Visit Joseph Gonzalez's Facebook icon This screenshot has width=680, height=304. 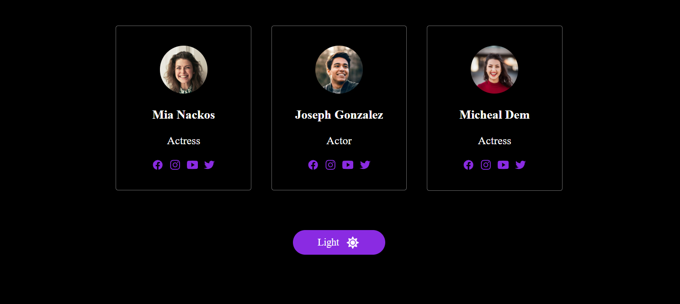point(313,165)
